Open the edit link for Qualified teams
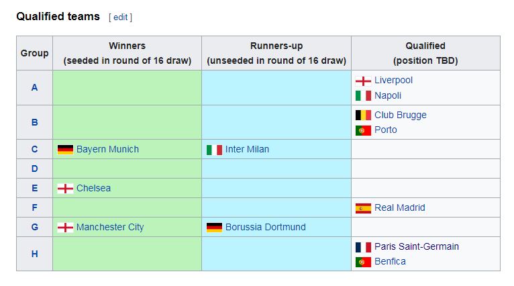This screenshot has width=514, height=286. tap(120, 17)
